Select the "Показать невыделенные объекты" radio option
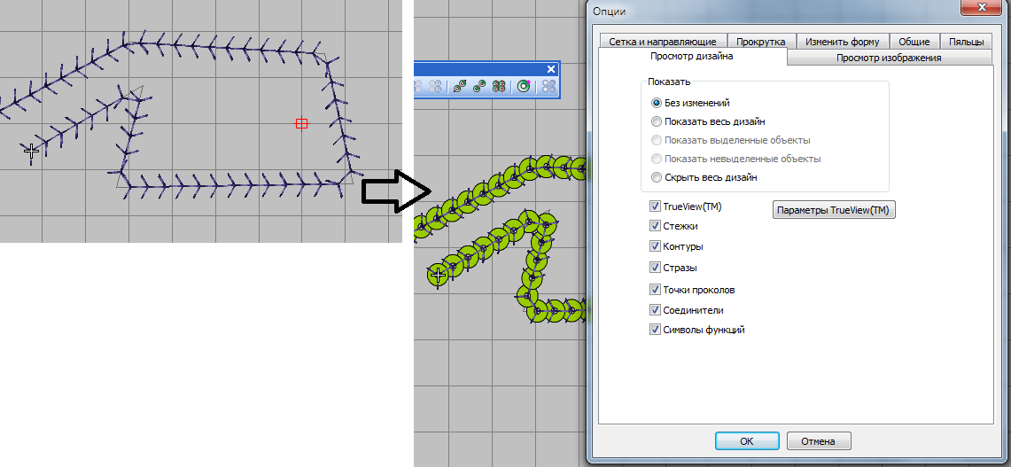The height and width of the screenshot is (467, 1011). (x=657, y=159)
